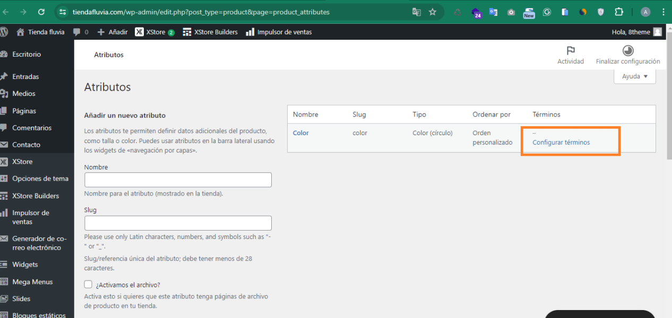
Task: Open the Grammarly extension icon
Action: click(547, 12)
